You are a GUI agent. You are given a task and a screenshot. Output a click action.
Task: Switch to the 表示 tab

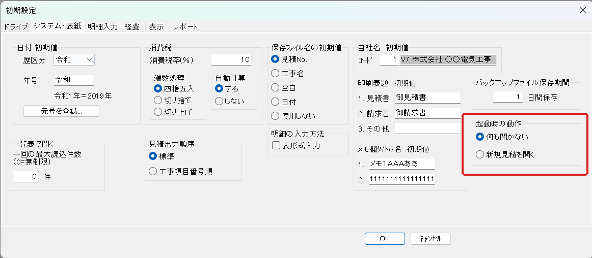(156, 27)
